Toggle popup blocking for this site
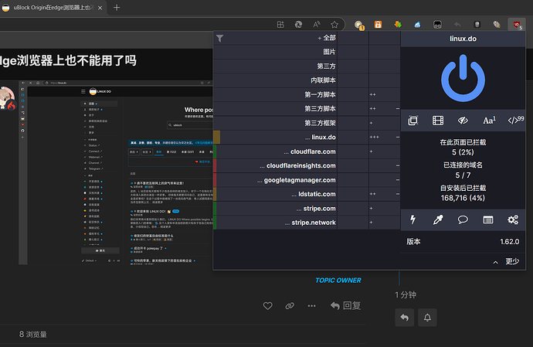This screenshot has width=533, height=347. pyautogui.click(x=413, y=121)
